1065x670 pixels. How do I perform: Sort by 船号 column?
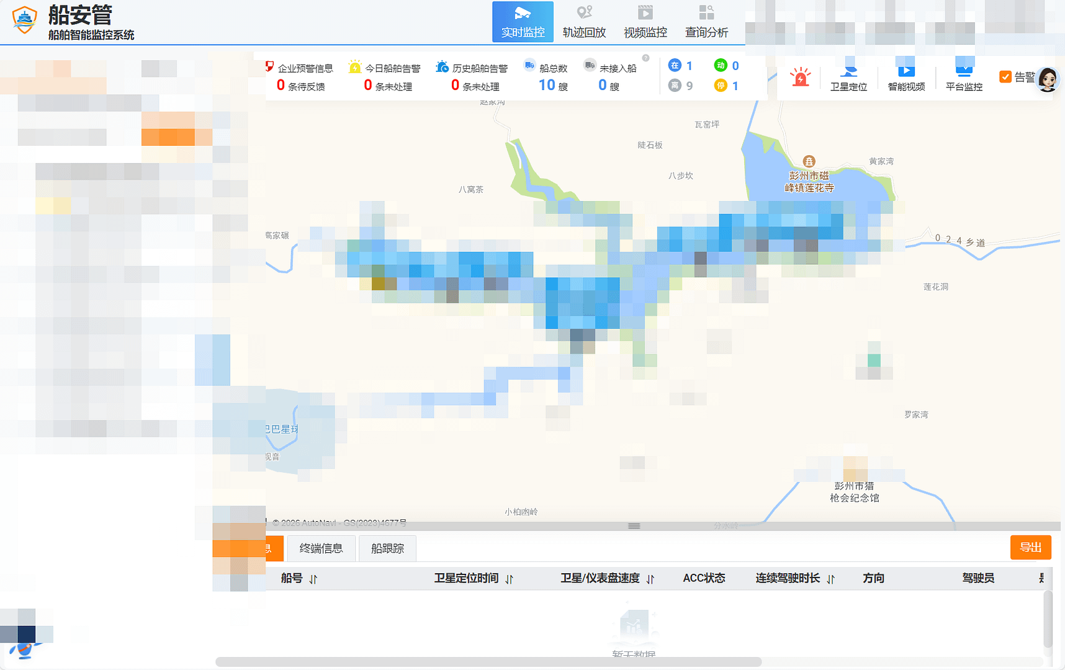point(313,579)
